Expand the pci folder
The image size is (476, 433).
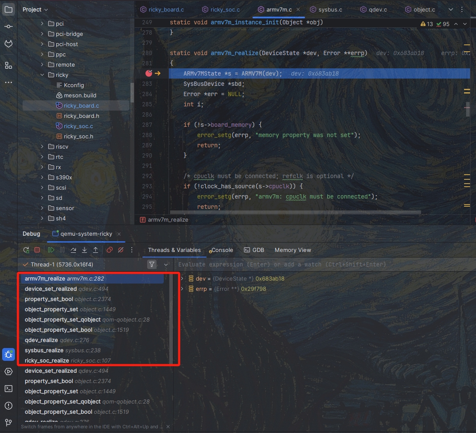[x=42, y=23]
